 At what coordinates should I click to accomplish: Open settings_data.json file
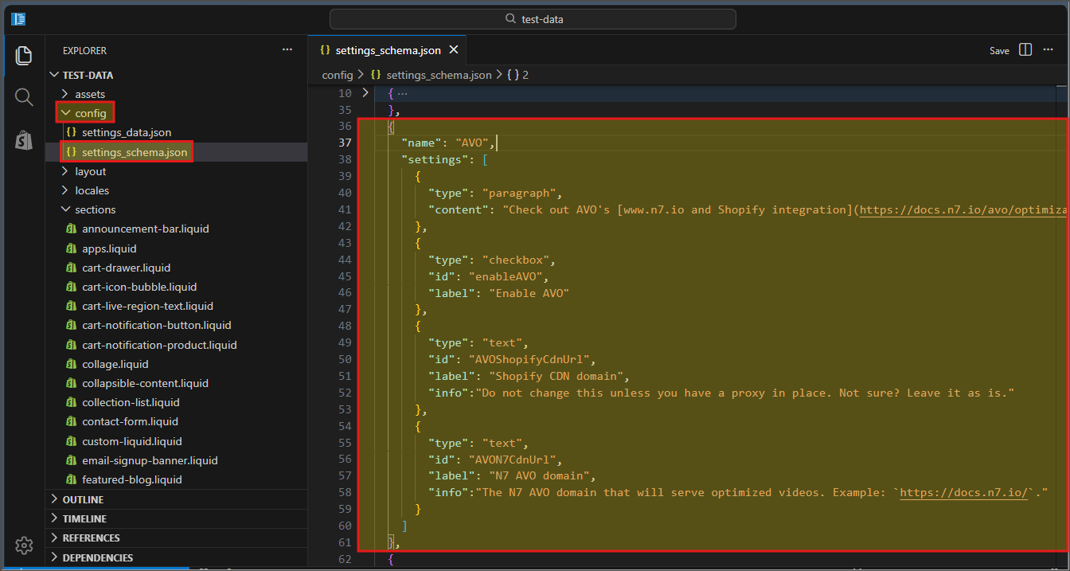pyautogui.click(x=177, y=132)
